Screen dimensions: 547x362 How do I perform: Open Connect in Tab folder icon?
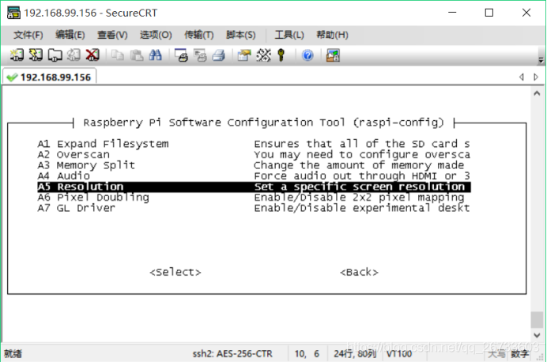(x=55, y=55)
